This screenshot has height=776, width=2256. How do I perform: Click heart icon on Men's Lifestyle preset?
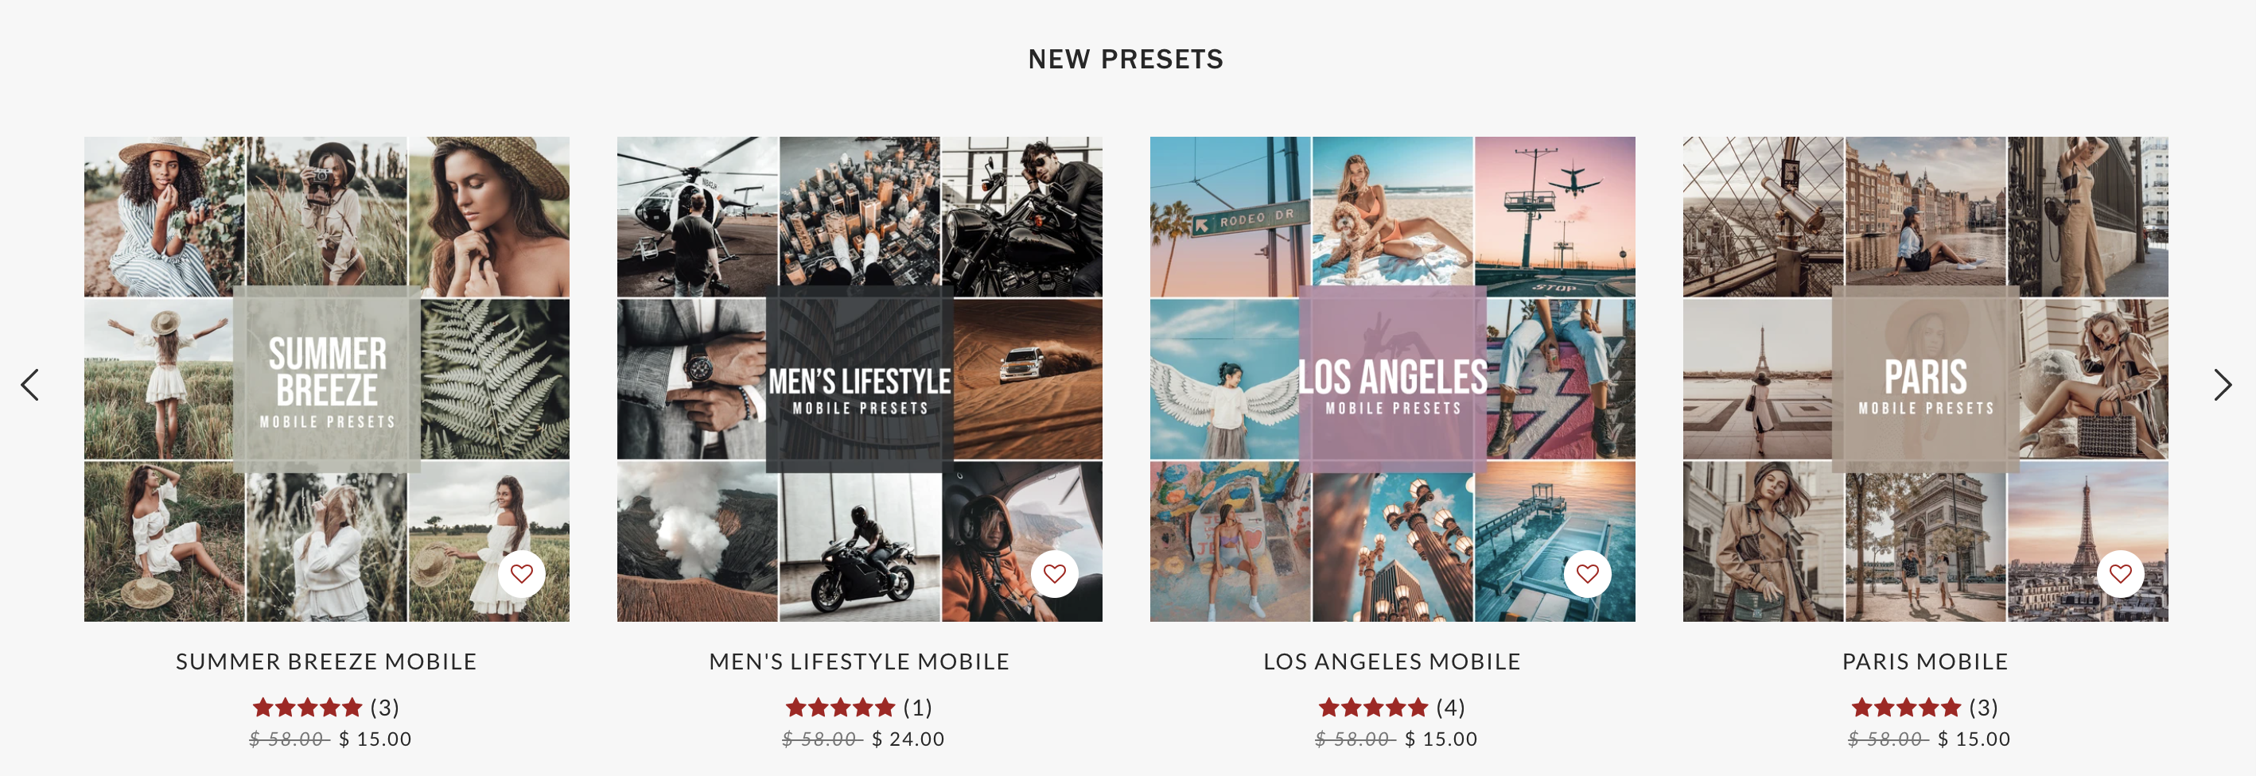click(1055, 574)
